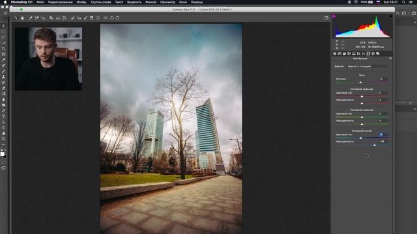This screenshot has height=234, width=417.
Task: Select the Targeted Adjustment tool
Action: pos(43,18)
